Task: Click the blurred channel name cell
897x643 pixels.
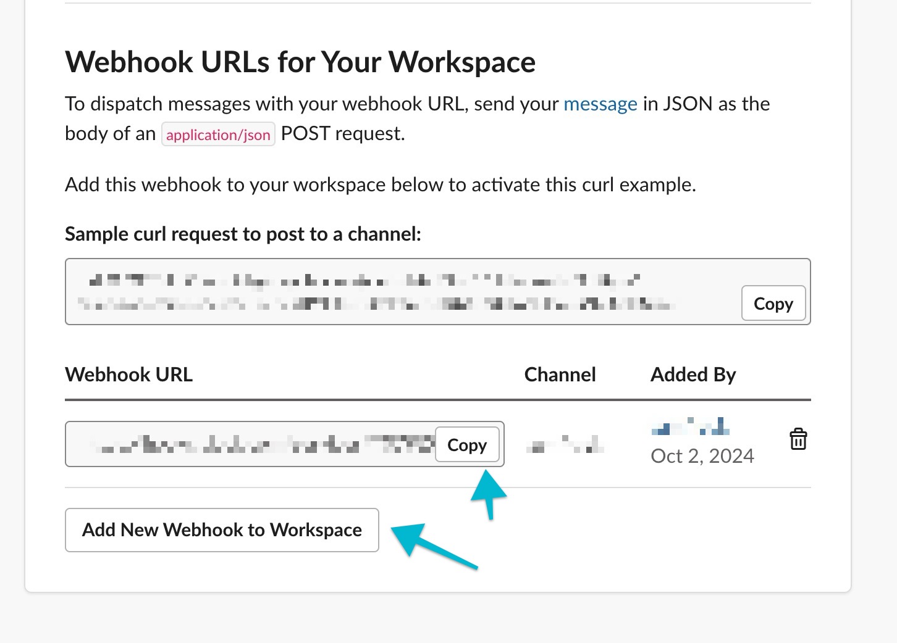Action: (x=565, y=444)
